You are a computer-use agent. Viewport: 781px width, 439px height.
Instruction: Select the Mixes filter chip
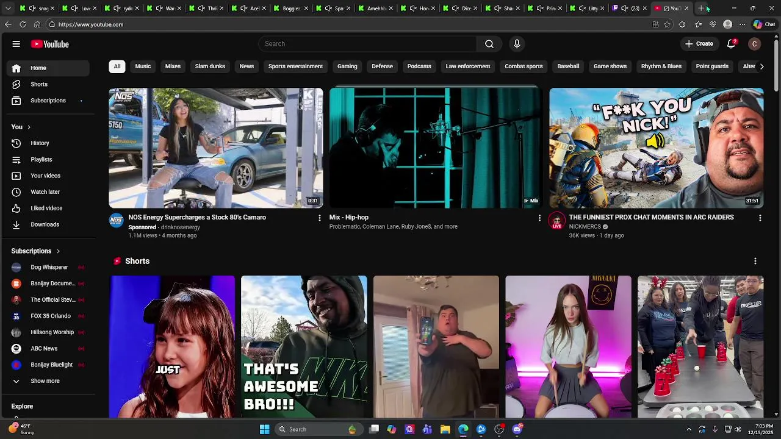coord(173,66)
